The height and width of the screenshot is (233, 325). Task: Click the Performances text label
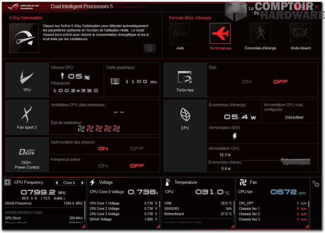220,48
